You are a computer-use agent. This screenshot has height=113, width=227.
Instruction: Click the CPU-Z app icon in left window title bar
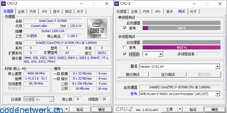4,4
